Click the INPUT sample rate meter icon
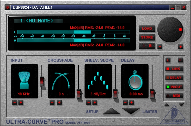Screen dimensions: 191x126 tap(24, 80)
